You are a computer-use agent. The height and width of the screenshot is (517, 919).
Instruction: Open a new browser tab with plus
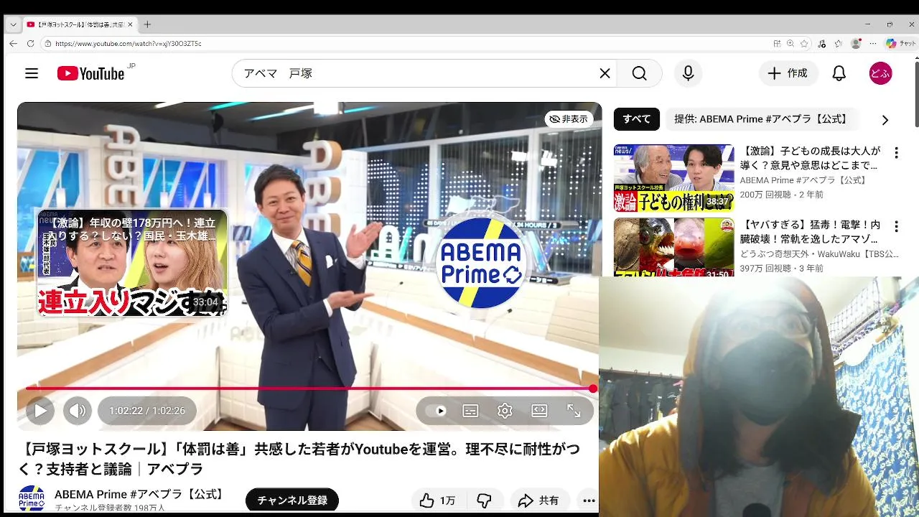(x=147, y=24)
